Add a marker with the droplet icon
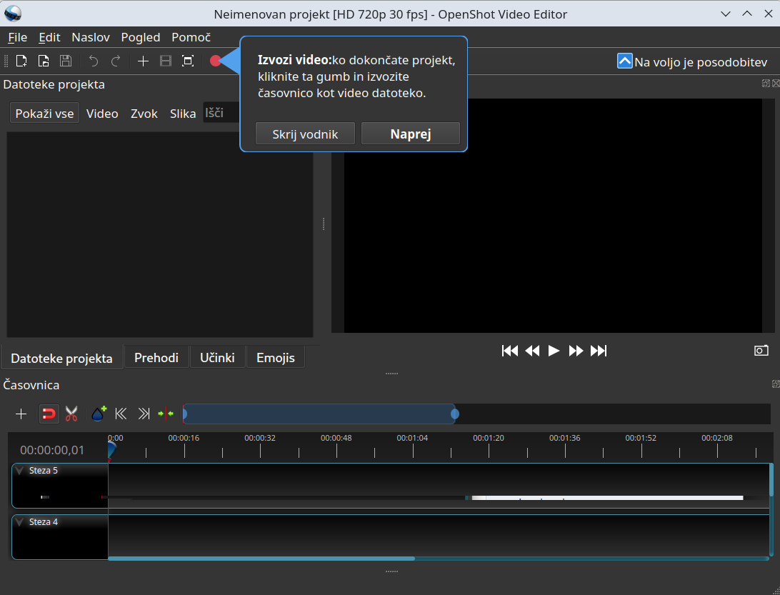Image resolution: width=780 pixels, height=595 pixels. (x=99, y=414)
